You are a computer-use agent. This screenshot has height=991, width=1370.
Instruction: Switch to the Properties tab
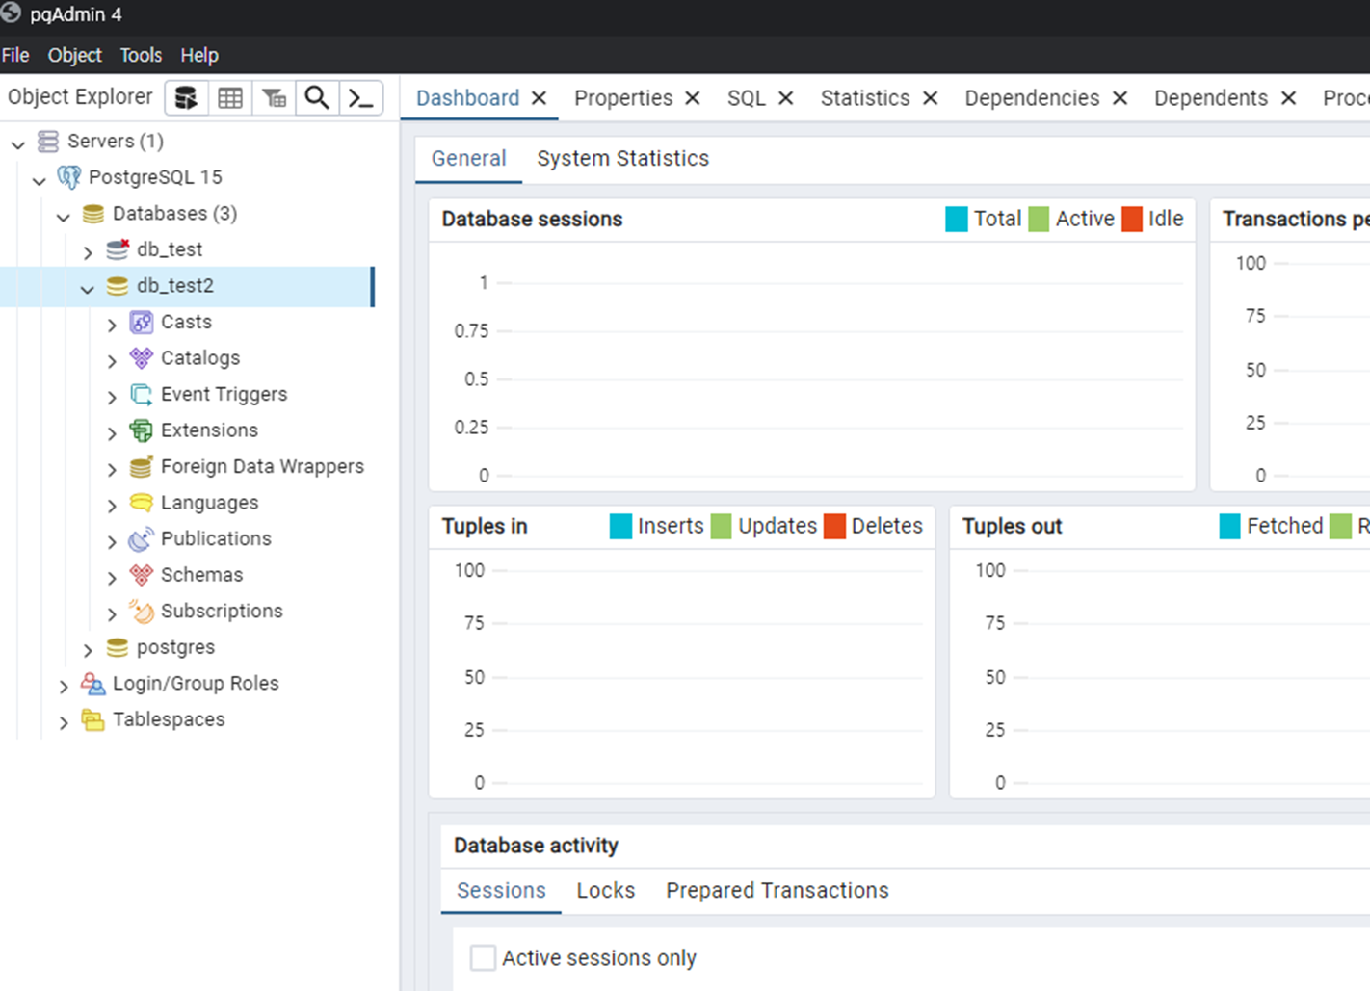(623, 98)
